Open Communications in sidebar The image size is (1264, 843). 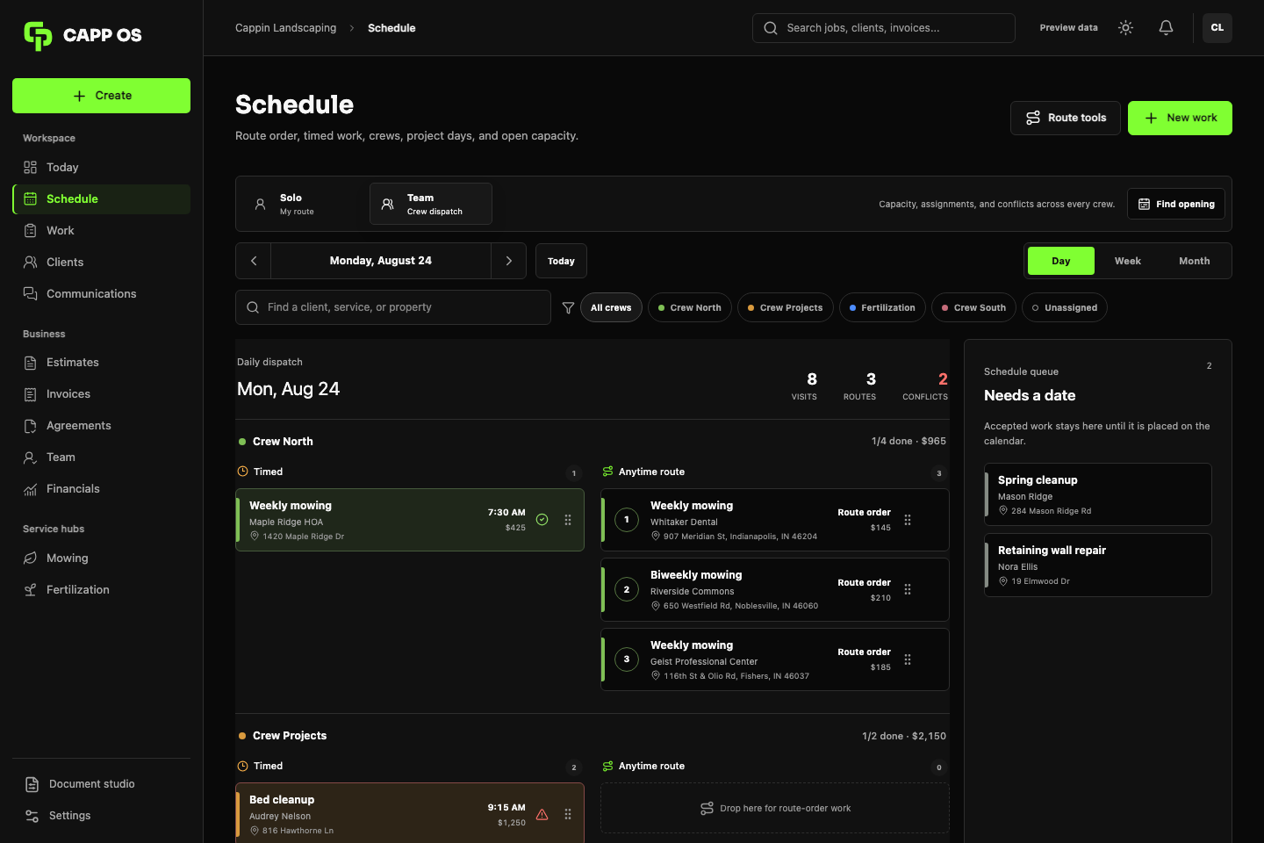102,294
